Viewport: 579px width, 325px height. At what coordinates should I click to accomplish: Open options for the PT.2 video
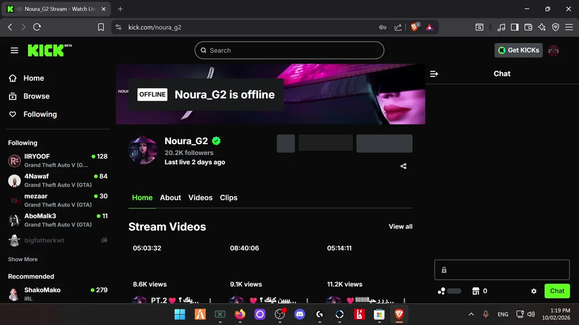210,300
